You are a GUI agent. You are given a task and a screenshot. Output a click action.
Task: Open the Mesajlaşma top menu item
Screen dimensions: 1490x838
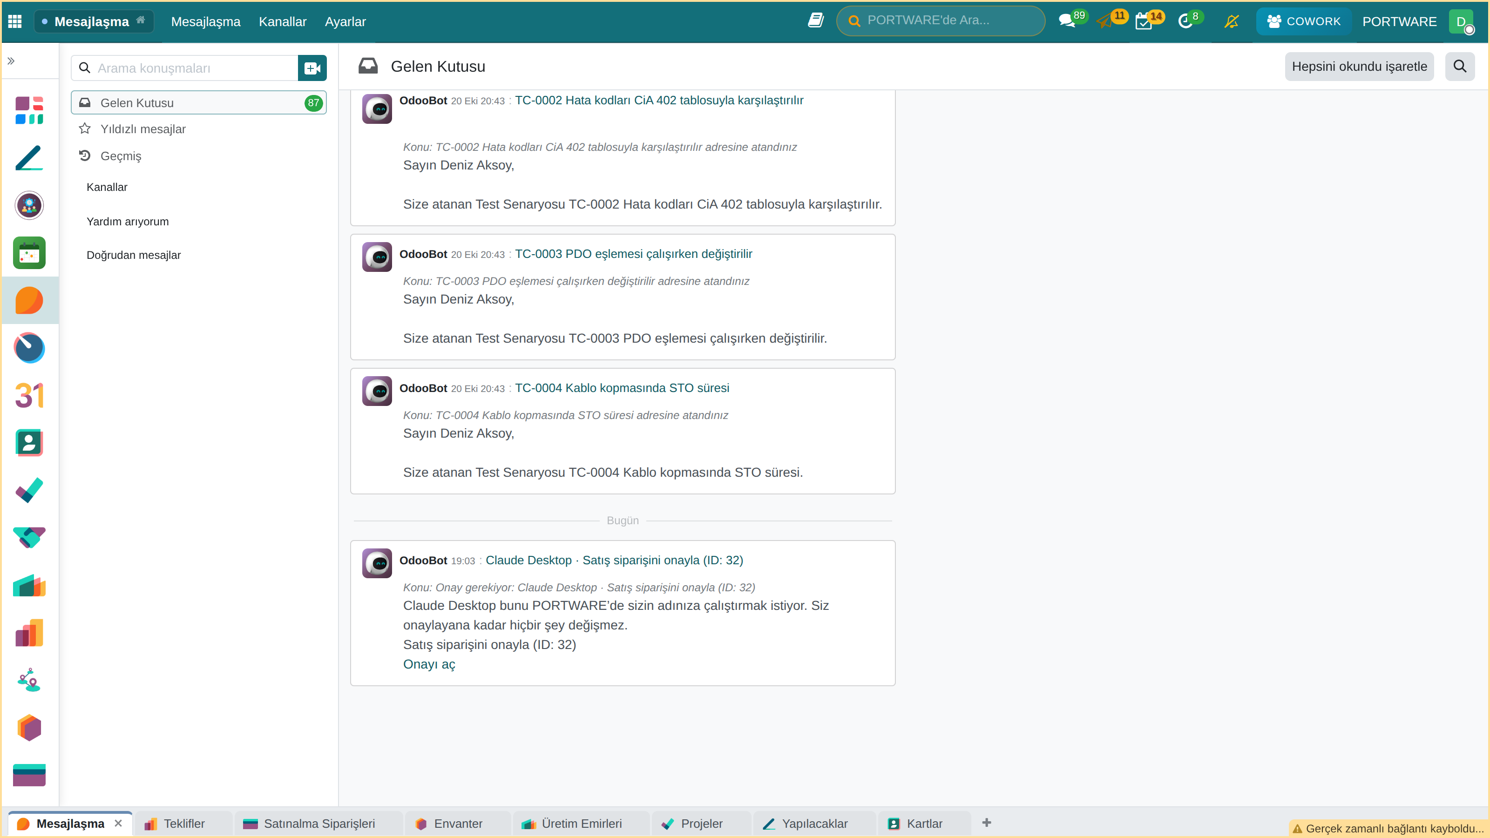(x=205, y=21)
